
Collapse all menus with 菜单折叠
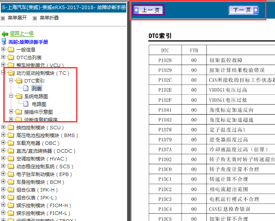coord(49,18)
